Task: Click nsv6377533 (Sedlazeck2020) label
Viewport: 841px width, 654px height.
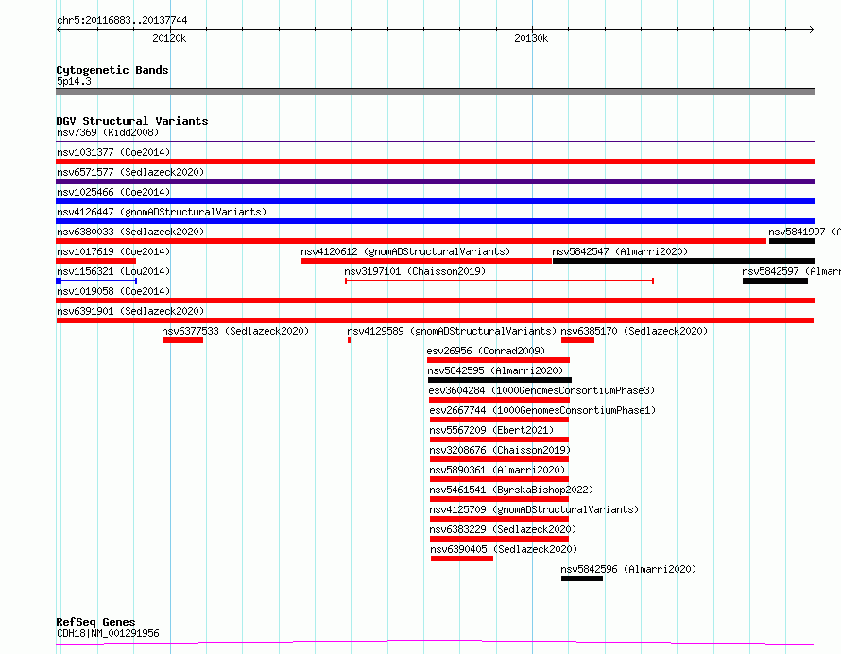Action: (x=235, y=331)
